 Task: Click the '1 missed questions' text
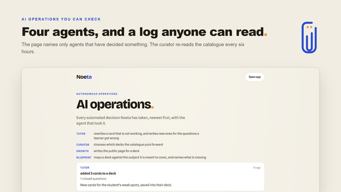(x=93, y=179)
